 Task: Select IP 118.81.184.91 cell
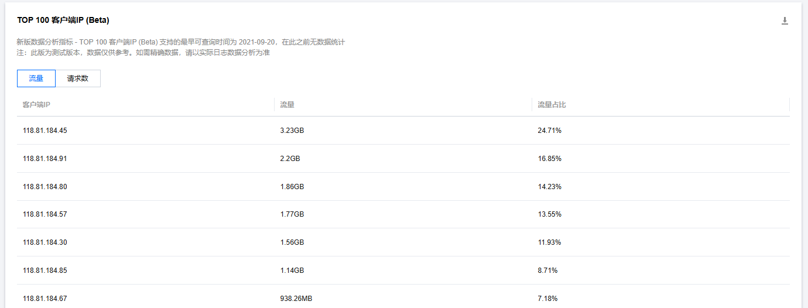click(45, 159)
